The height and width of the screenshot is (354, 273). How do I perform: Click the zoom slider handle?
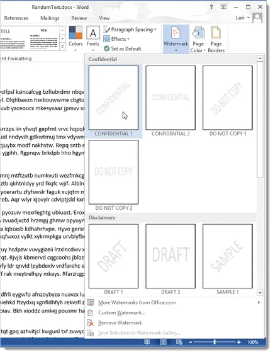pos(214,342)
